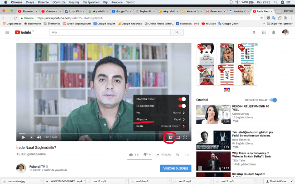The image size is (295, 184).
Task: Switch to theater mode view
Action: click(178, 137)
